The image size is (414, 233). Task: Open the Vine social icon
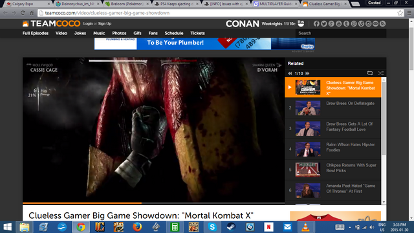click(x=361, y=24)
